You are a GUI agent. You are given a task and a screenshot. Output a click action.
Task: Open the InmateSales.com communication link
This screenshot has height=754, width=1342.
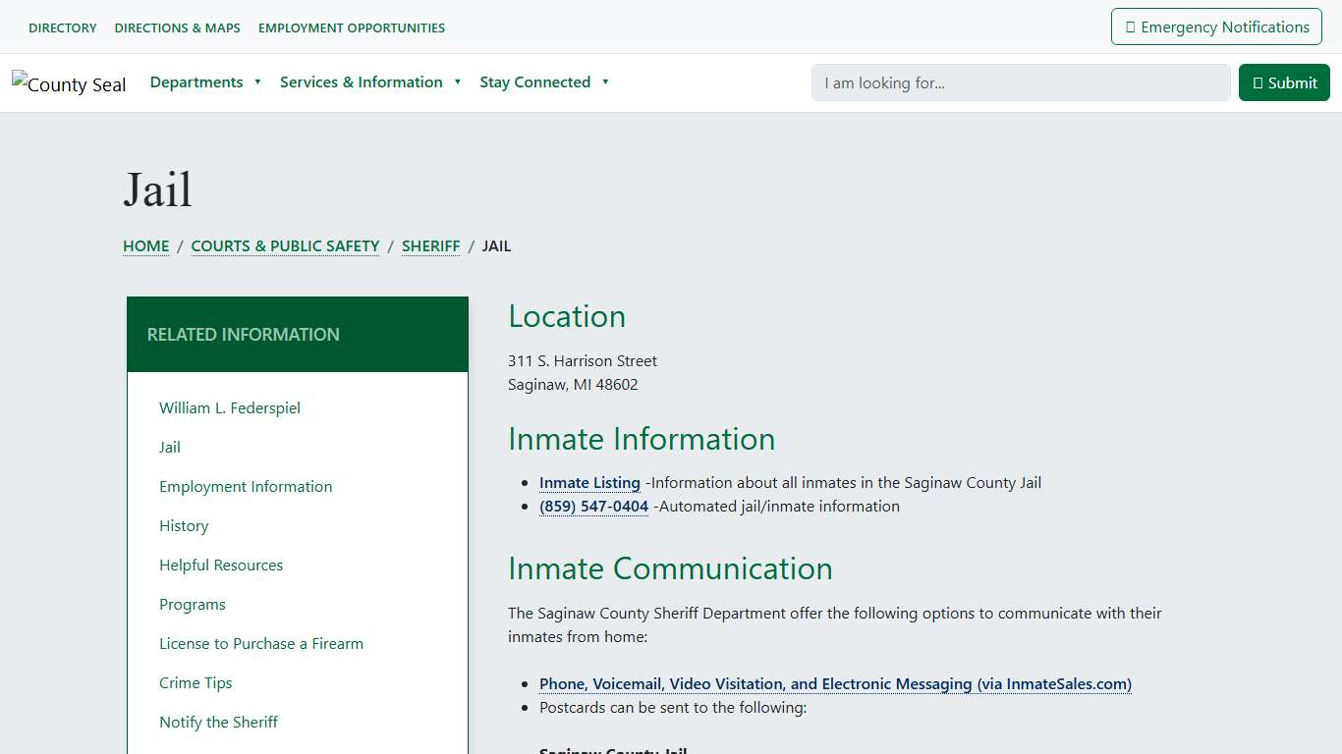click(x=835, y=683)
